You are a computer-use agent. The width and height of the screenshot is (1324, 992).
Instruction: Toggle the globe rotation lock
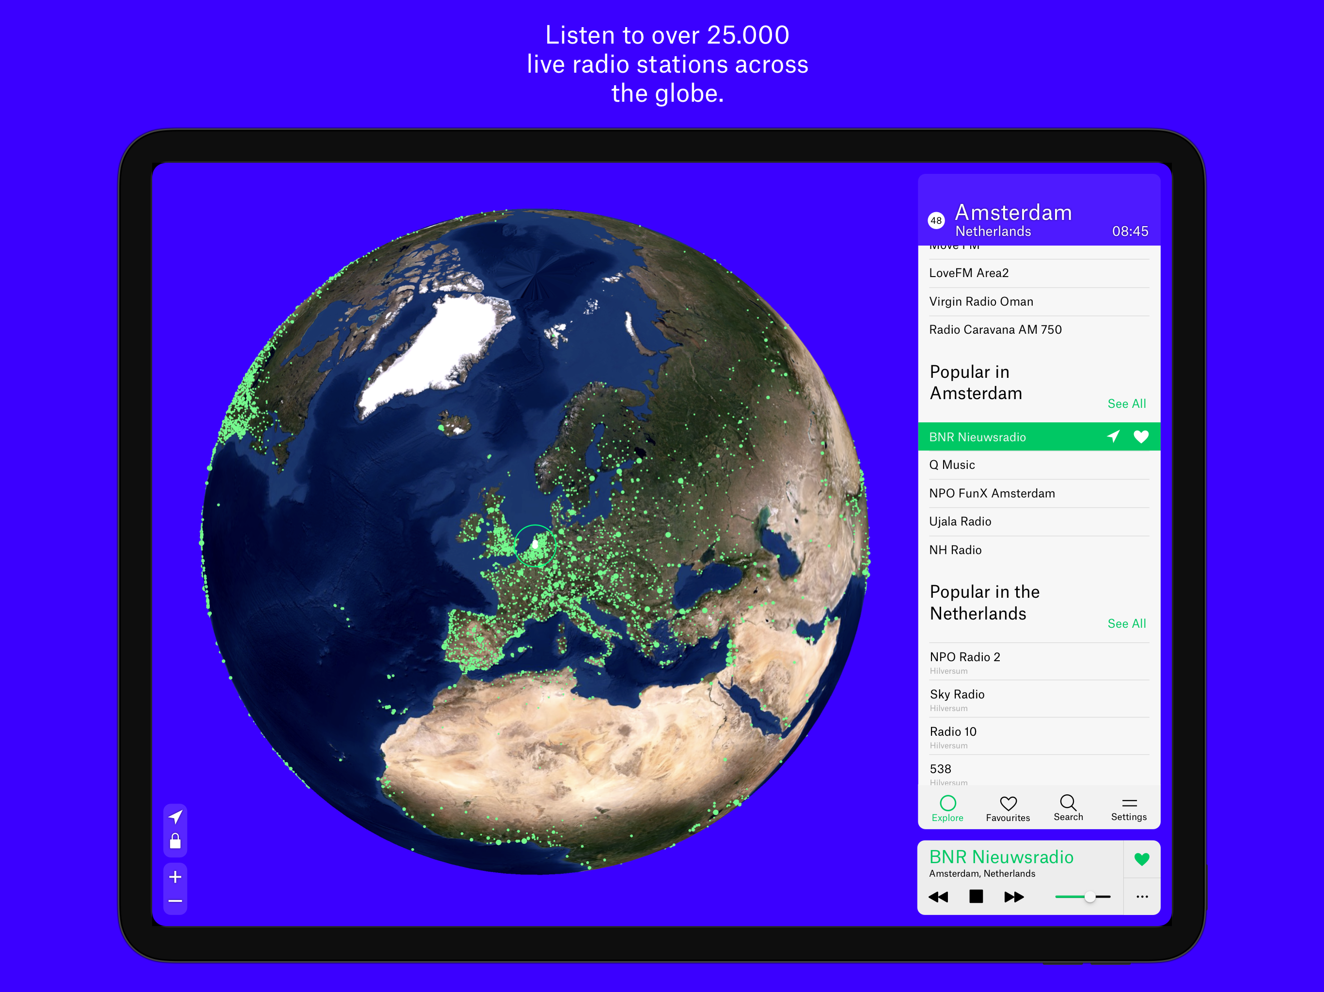(x=175, y=841)
